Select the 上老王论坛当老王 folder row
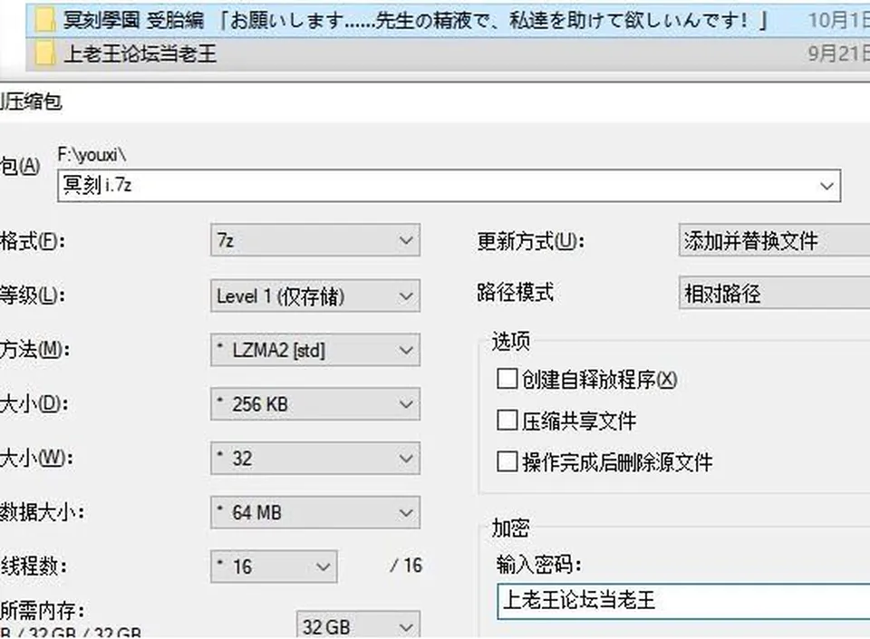Screen dimensions: 870x639 coord(448,53)
